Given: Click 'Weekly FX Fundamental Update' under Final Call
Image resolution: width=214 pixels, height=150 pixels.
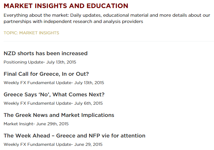Looking at the screenshot, I should click(37, 83).
